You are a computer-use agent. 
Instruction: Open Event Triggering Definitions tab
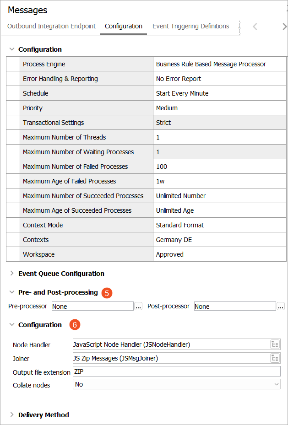click(x=190, y=26)
